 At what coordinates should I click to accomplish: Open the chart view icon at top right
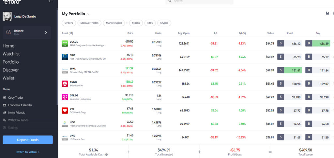point(327,13)
